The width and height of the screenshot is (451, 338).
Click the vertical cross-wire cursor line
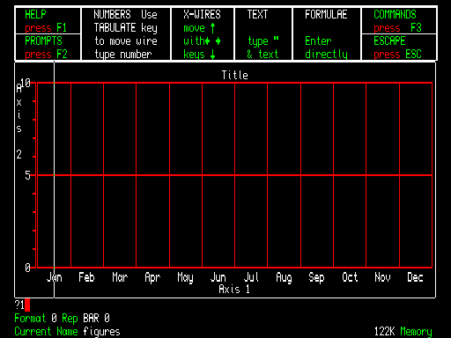point(55,180)
